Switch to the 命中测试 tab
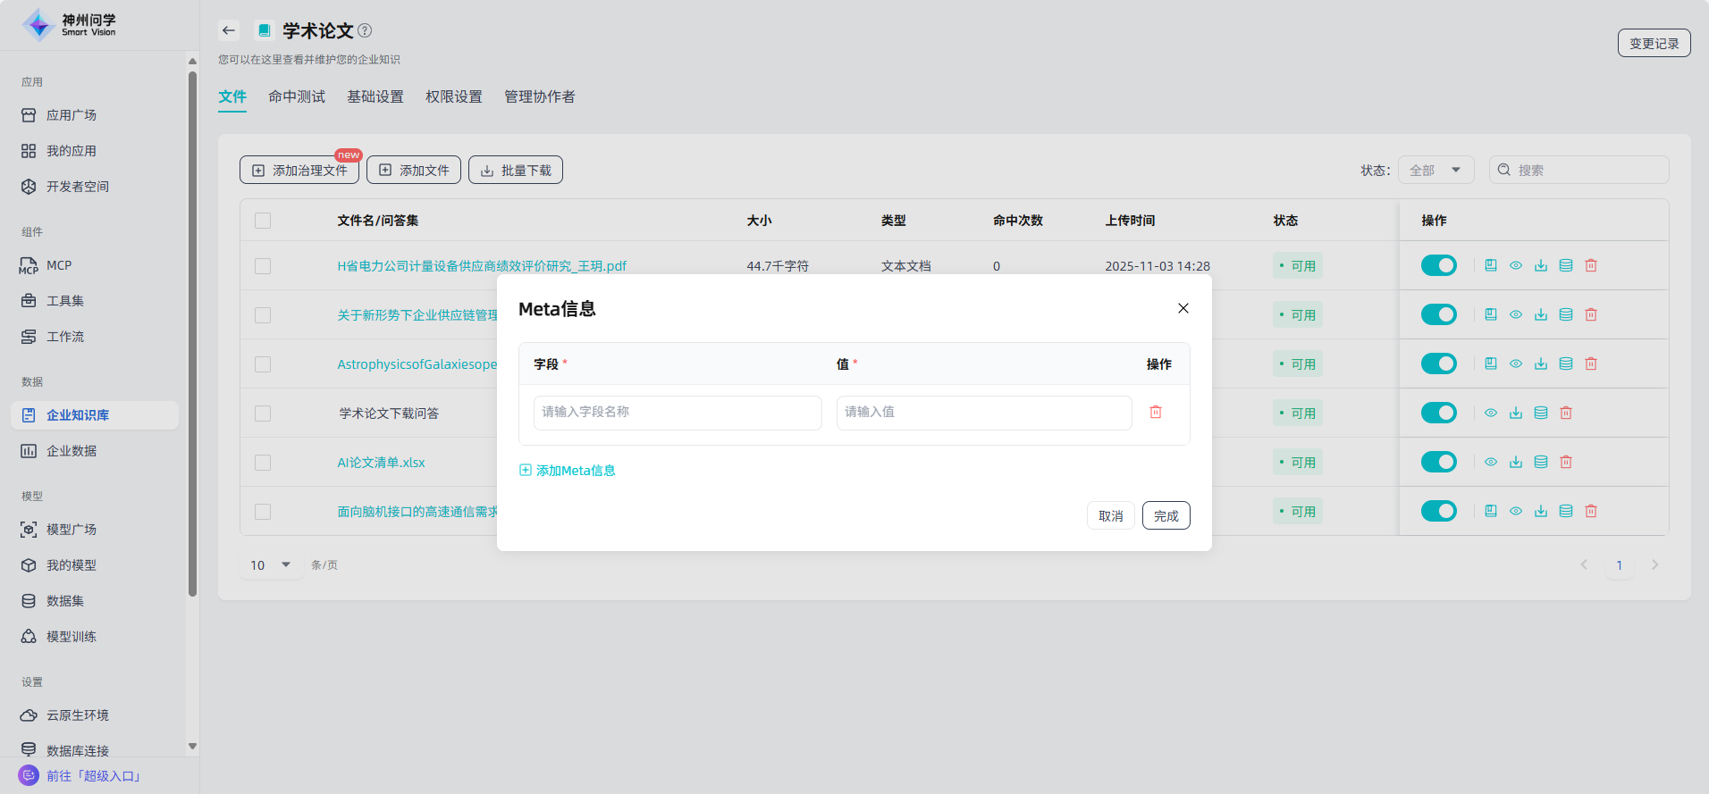Viewport: 1709px width, 794px height. [297, 96]
